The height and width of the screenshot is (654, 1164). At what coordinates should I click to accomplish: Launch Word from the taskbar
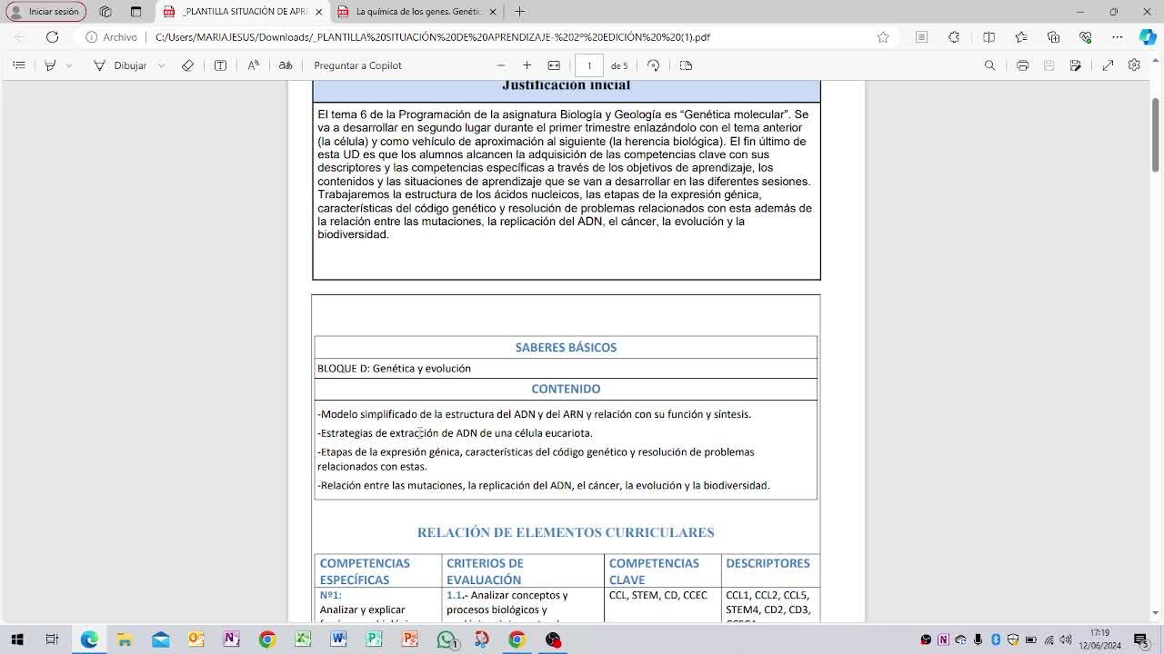click(x=338, y=639)
